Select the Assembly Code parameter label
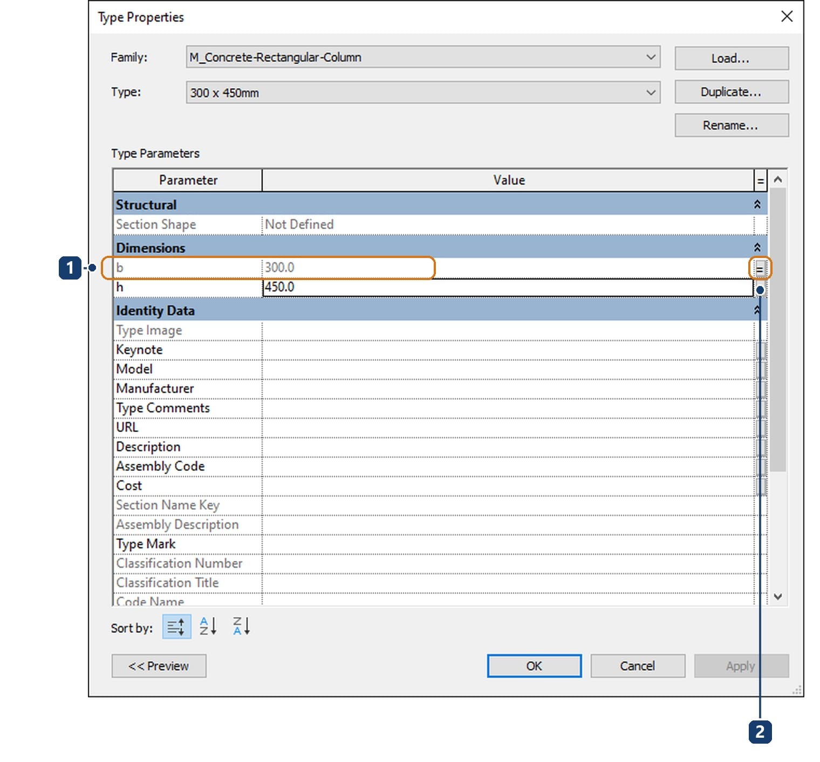This screenshot has width=820, height=762. 160,466
